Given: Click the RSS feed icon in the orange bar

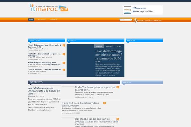Looking at the screenshot, I should (135, 20).
